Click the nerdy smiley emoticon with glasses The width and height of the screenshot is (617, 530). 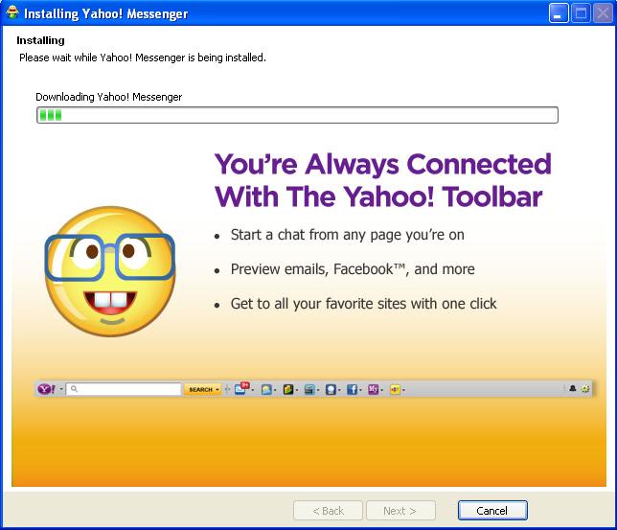pyautogui.click(x=109, y=270)
